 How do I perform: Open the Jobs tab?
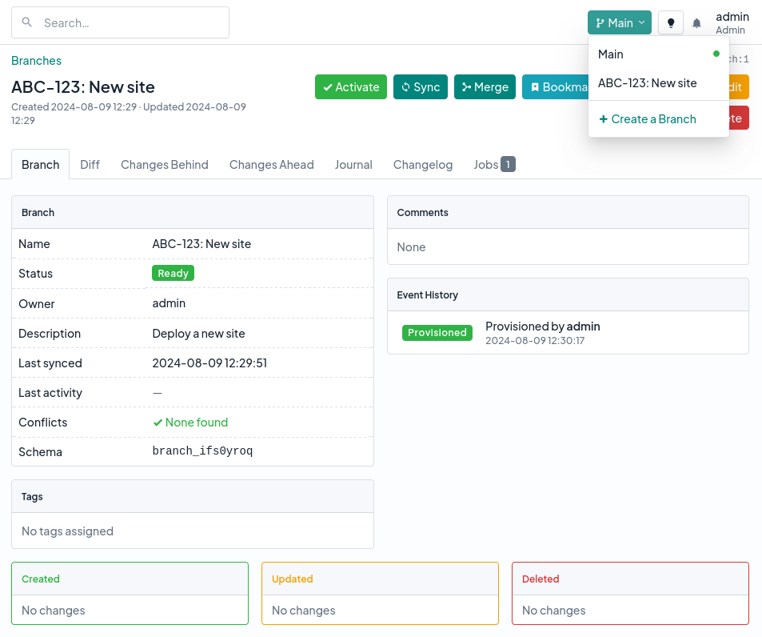coord(493,165)
